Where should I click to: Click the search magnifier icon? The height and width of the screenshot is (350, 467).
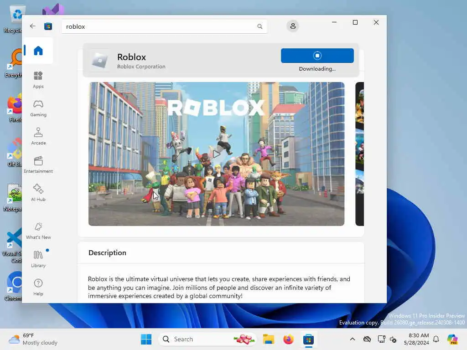pos(259,26)
